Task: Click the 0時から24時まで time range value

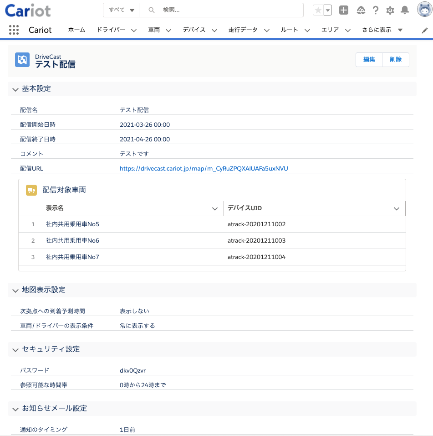Action: tap(143, 385)
